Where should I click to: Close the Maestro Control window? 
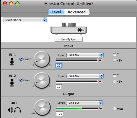click(5, 4)
